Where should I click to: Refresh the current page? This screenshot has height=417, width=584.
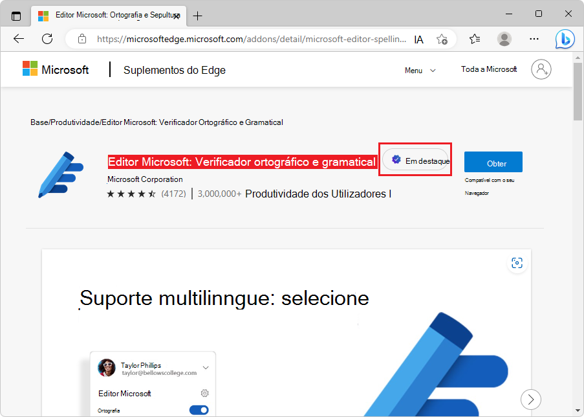(x=47, y=39)
